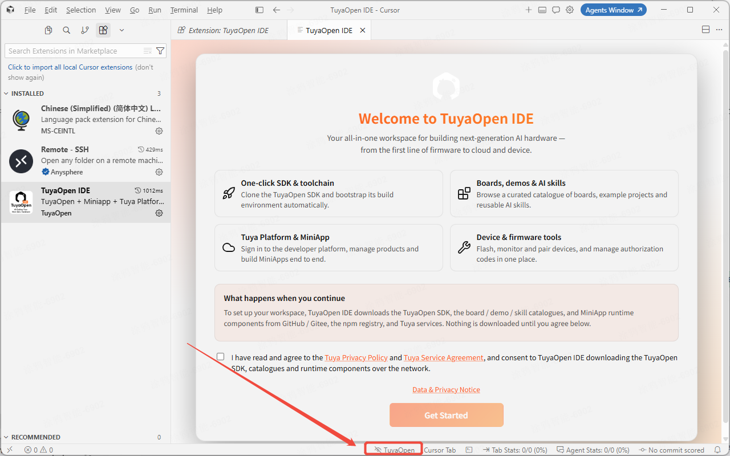Image resolution: width=730 pixels, height=456 pixels.
Task: Open the Data & Privacy Notice link
Action: (447, 389)
